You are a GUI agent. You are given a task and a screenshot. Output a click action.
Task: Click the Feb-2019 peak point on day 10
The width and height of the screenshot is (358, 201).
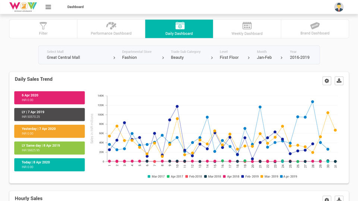pyautogui.click(x=177, y=106)
